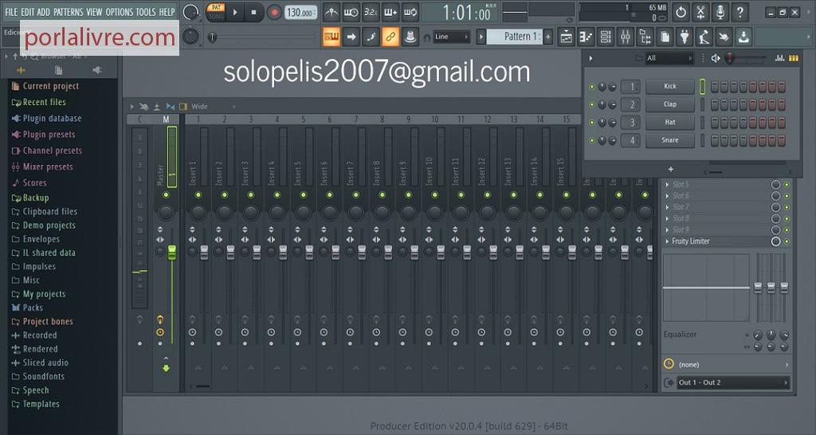Open the Piano roll view icon
This screenshot has width=816, height=435.
(586, 37)
